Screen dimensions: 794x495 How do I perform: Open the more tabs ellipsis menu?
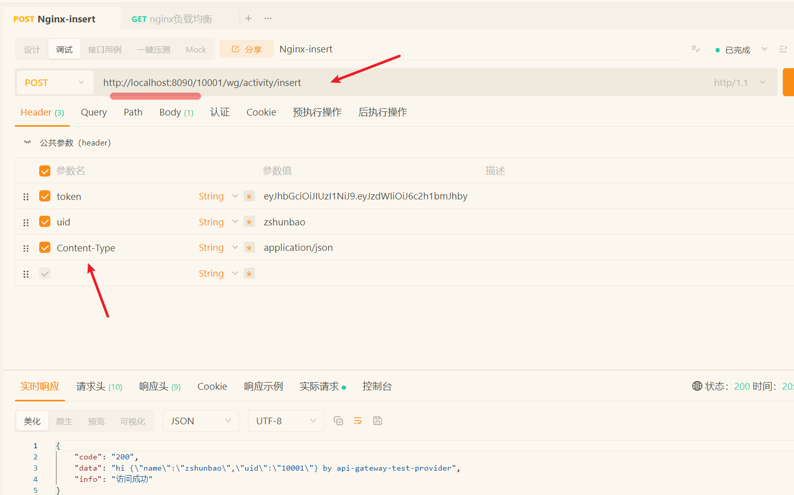(268, 18)
